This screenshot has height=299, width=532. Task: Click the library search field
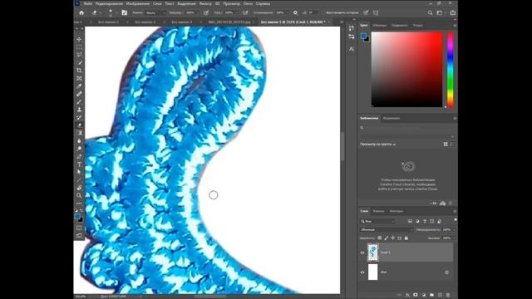pyautogui.click(x=406, y=128)
